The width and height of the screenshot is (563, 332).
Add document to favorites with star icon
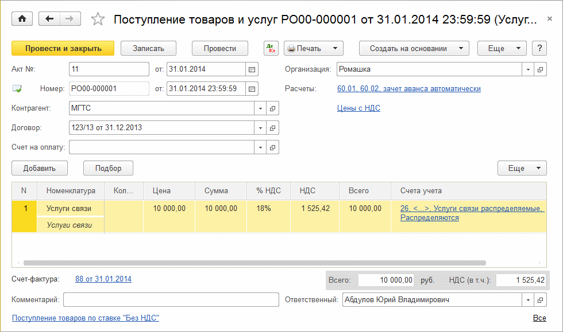click(98, 19)
